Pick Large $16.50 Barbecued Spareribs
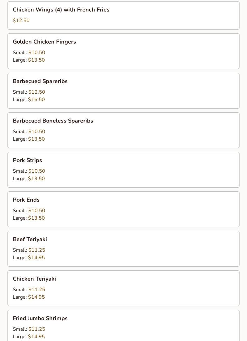The image size is (247, 341). (x=29, y=99)
